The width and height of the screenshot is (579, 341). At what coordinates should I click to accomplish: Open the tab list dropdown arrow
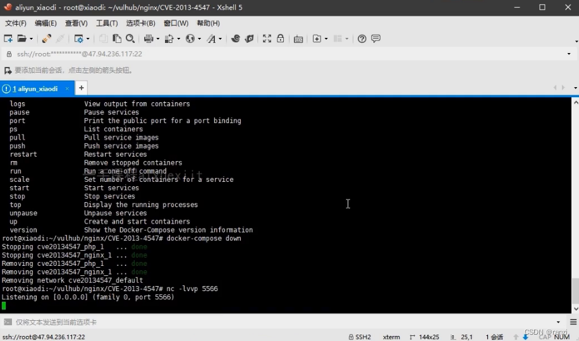coord(575,88)
